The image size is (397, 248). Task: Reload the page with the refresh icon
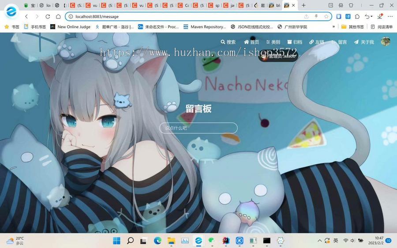[48, 16]
